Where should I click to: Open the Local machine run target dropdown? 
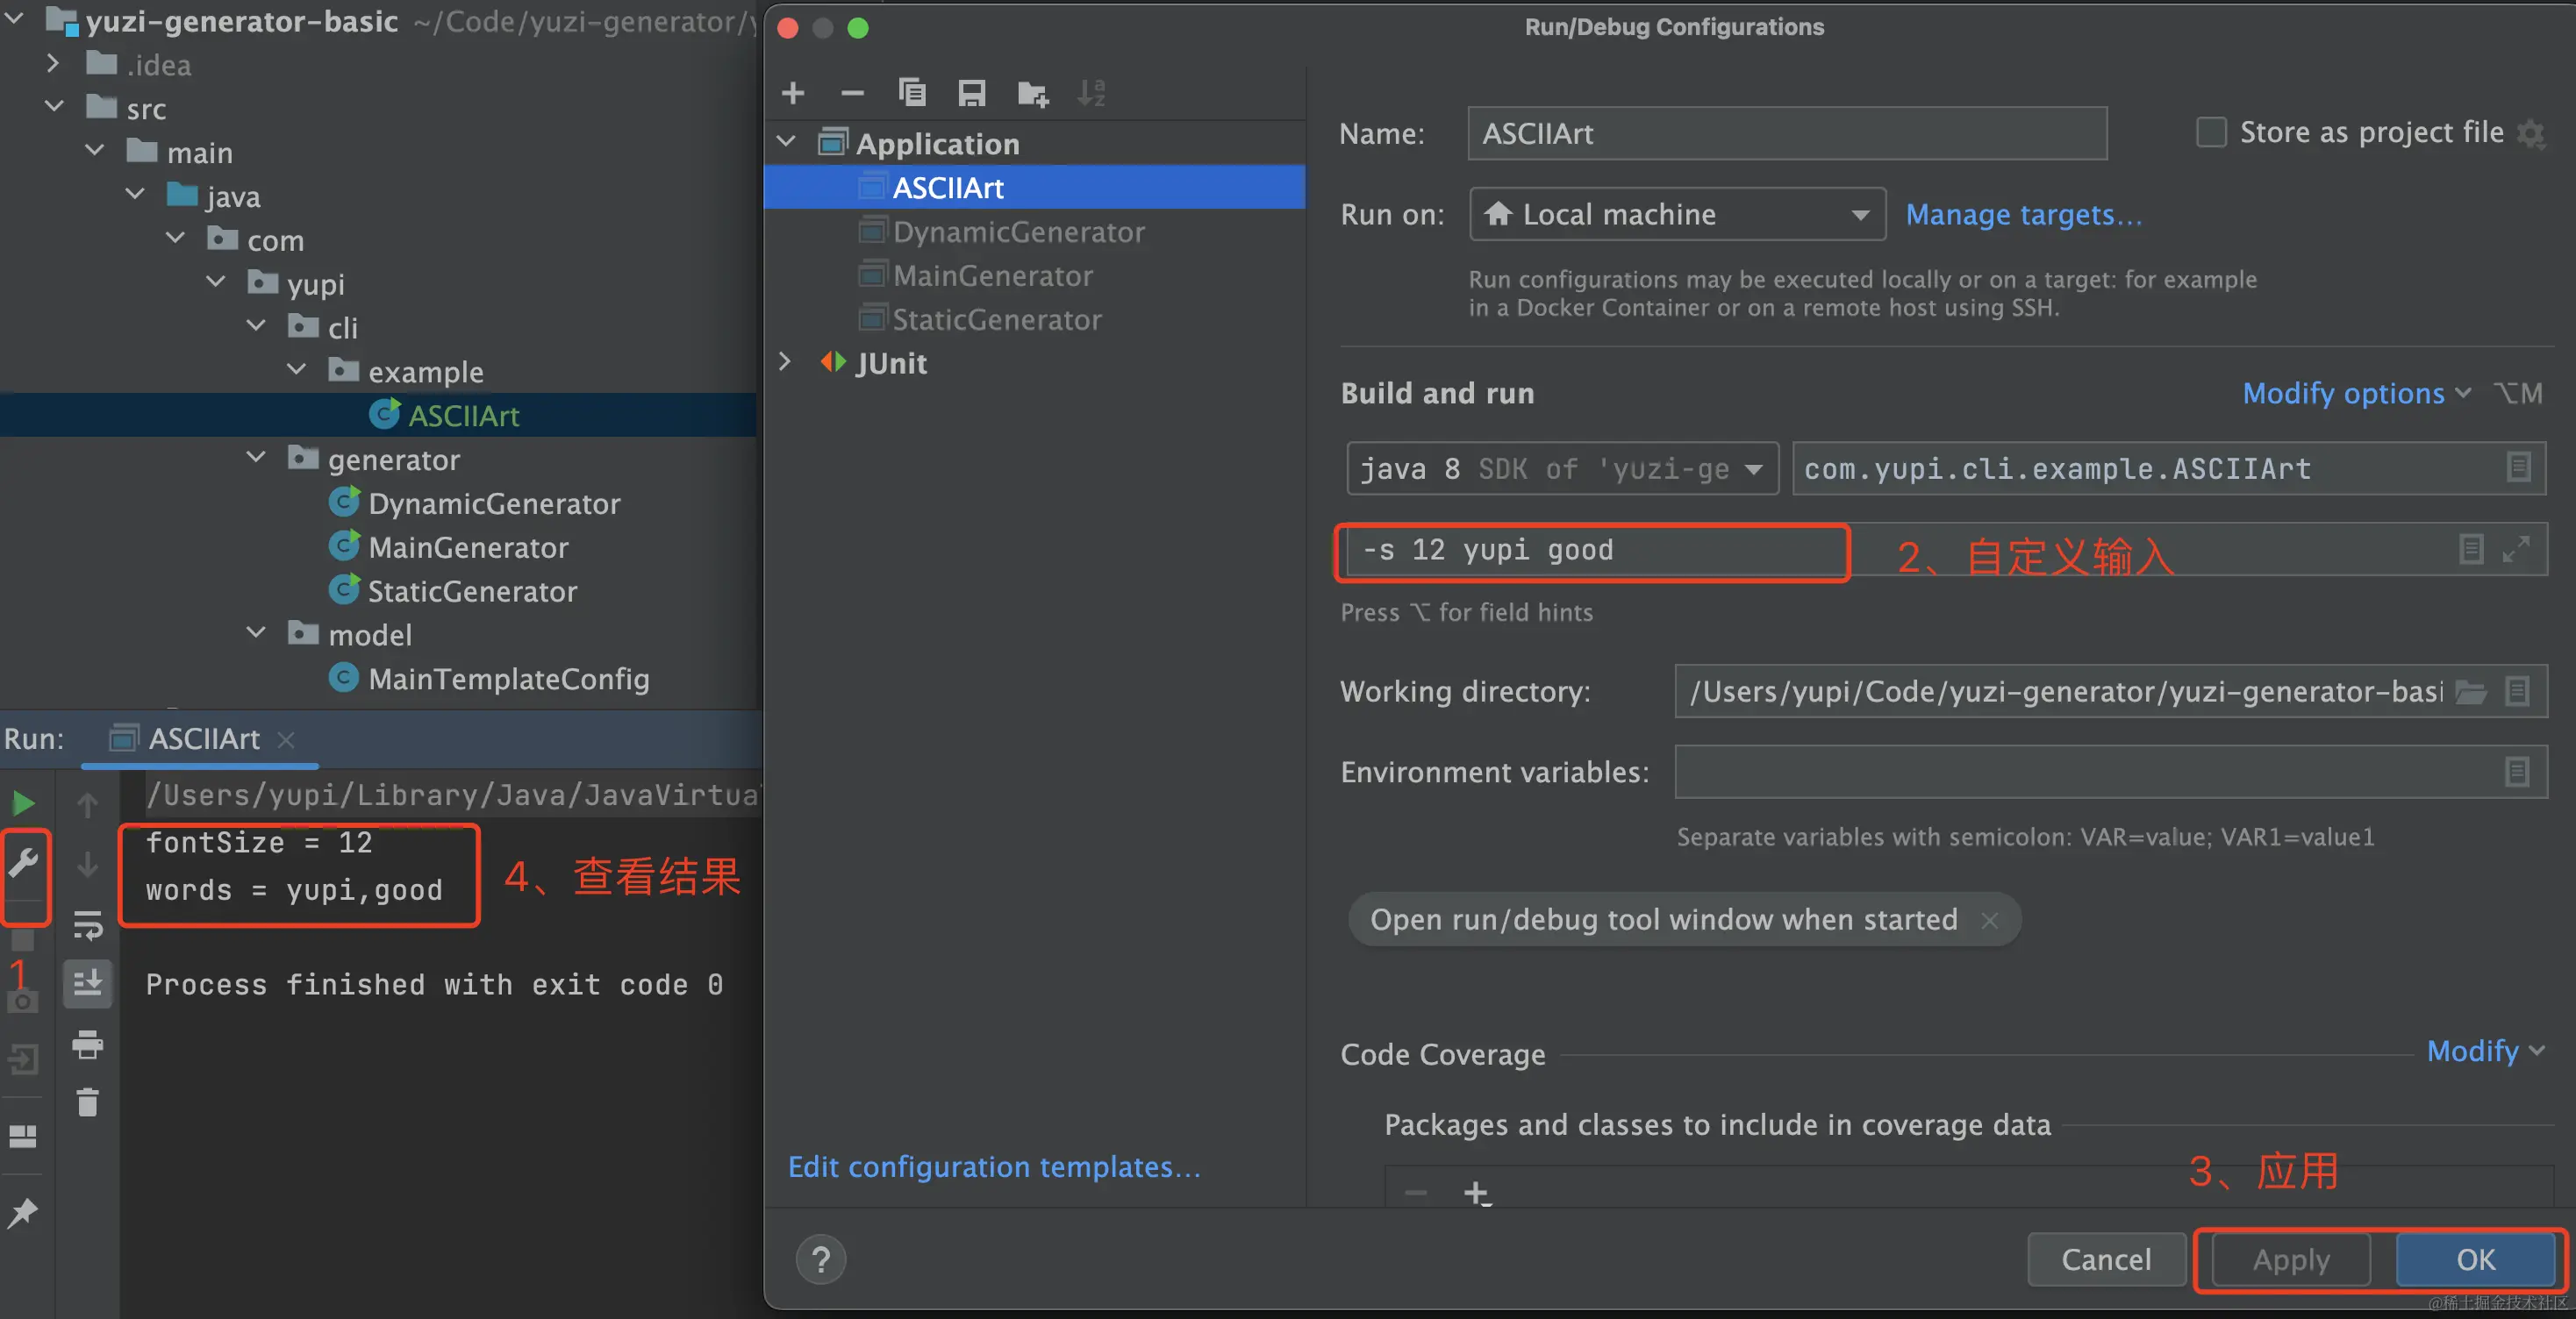click(x=1677, y=214)
